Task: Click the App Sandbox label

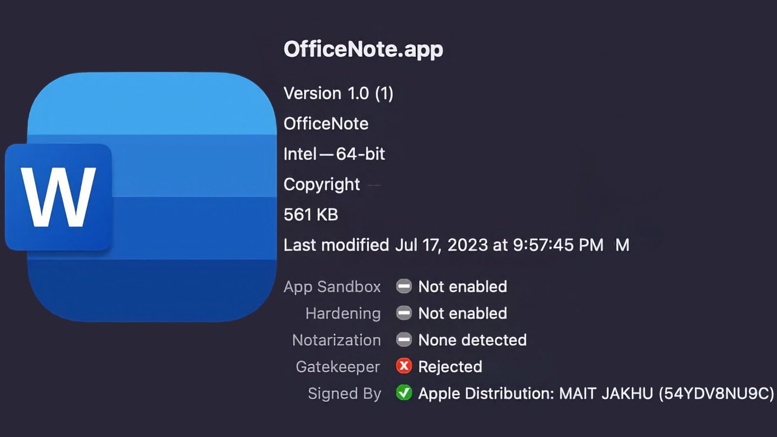Action: 332,287
